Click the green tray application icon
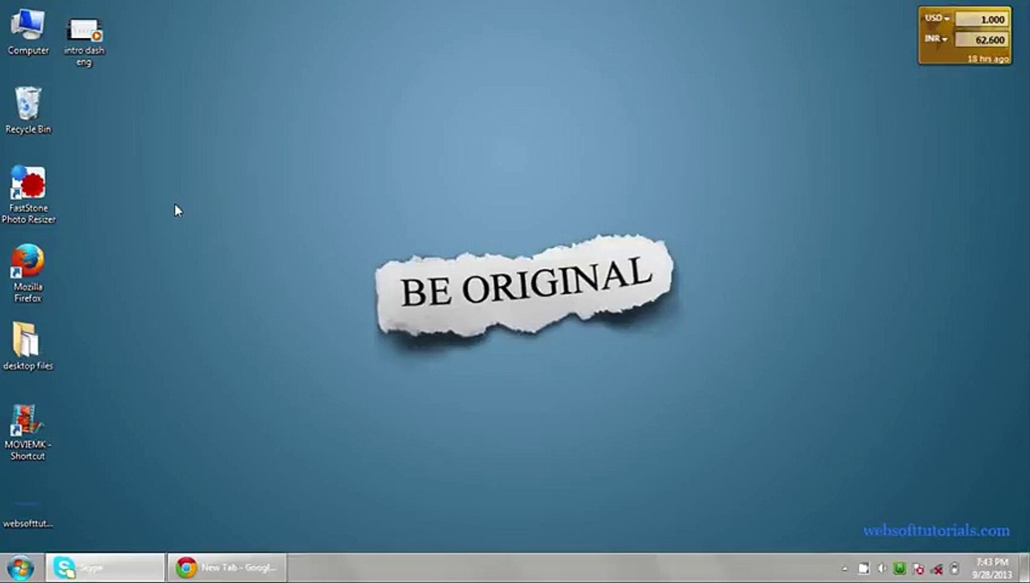 pyautogui.click(x=900, y=568)
